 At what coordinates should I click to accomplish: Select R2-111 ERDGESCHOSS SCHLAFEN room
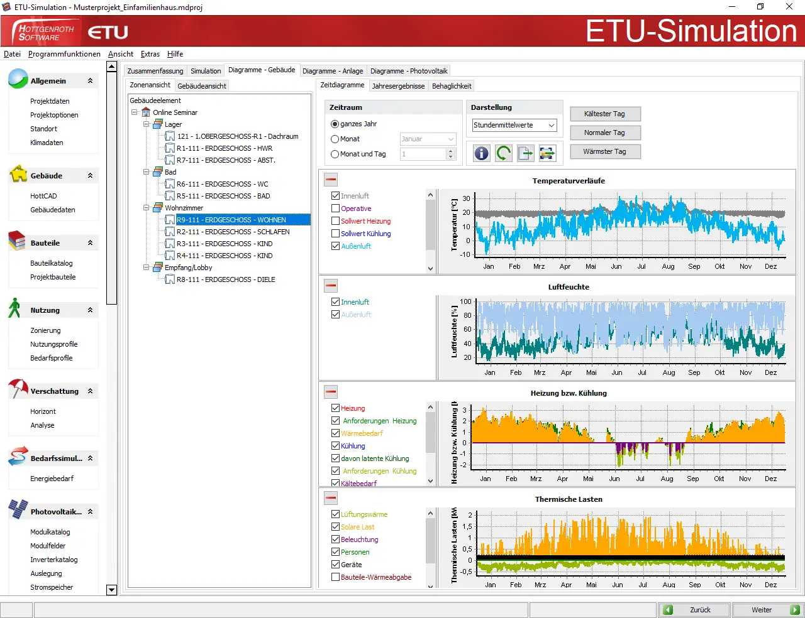[233, 232]
